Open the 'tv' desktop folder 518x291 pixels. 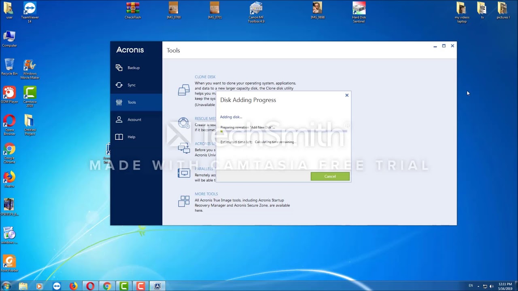(x=482, y=11)
